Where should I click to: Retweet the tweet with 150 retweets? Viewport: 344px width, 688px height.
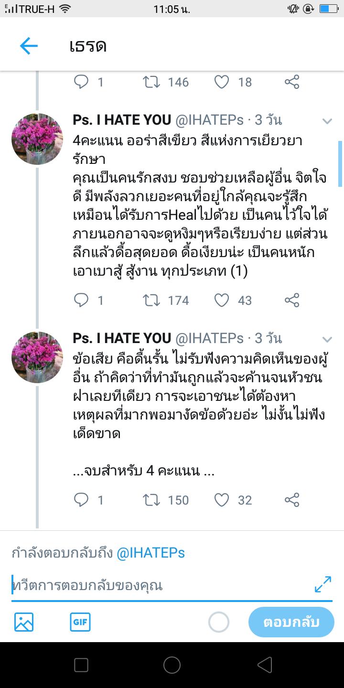(x=151, y=500)
